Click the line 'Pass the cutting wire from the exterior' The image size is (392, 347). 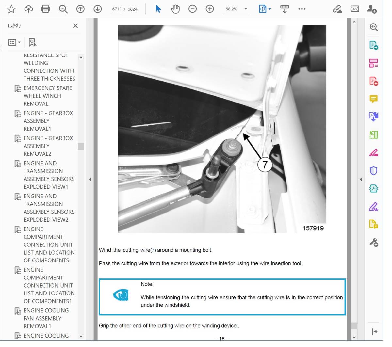201,264
